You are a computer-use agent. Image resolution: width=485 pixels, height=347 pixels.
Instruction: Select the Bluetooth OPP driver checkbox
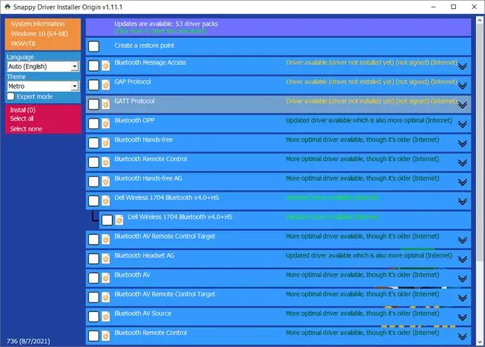point(93,123)
